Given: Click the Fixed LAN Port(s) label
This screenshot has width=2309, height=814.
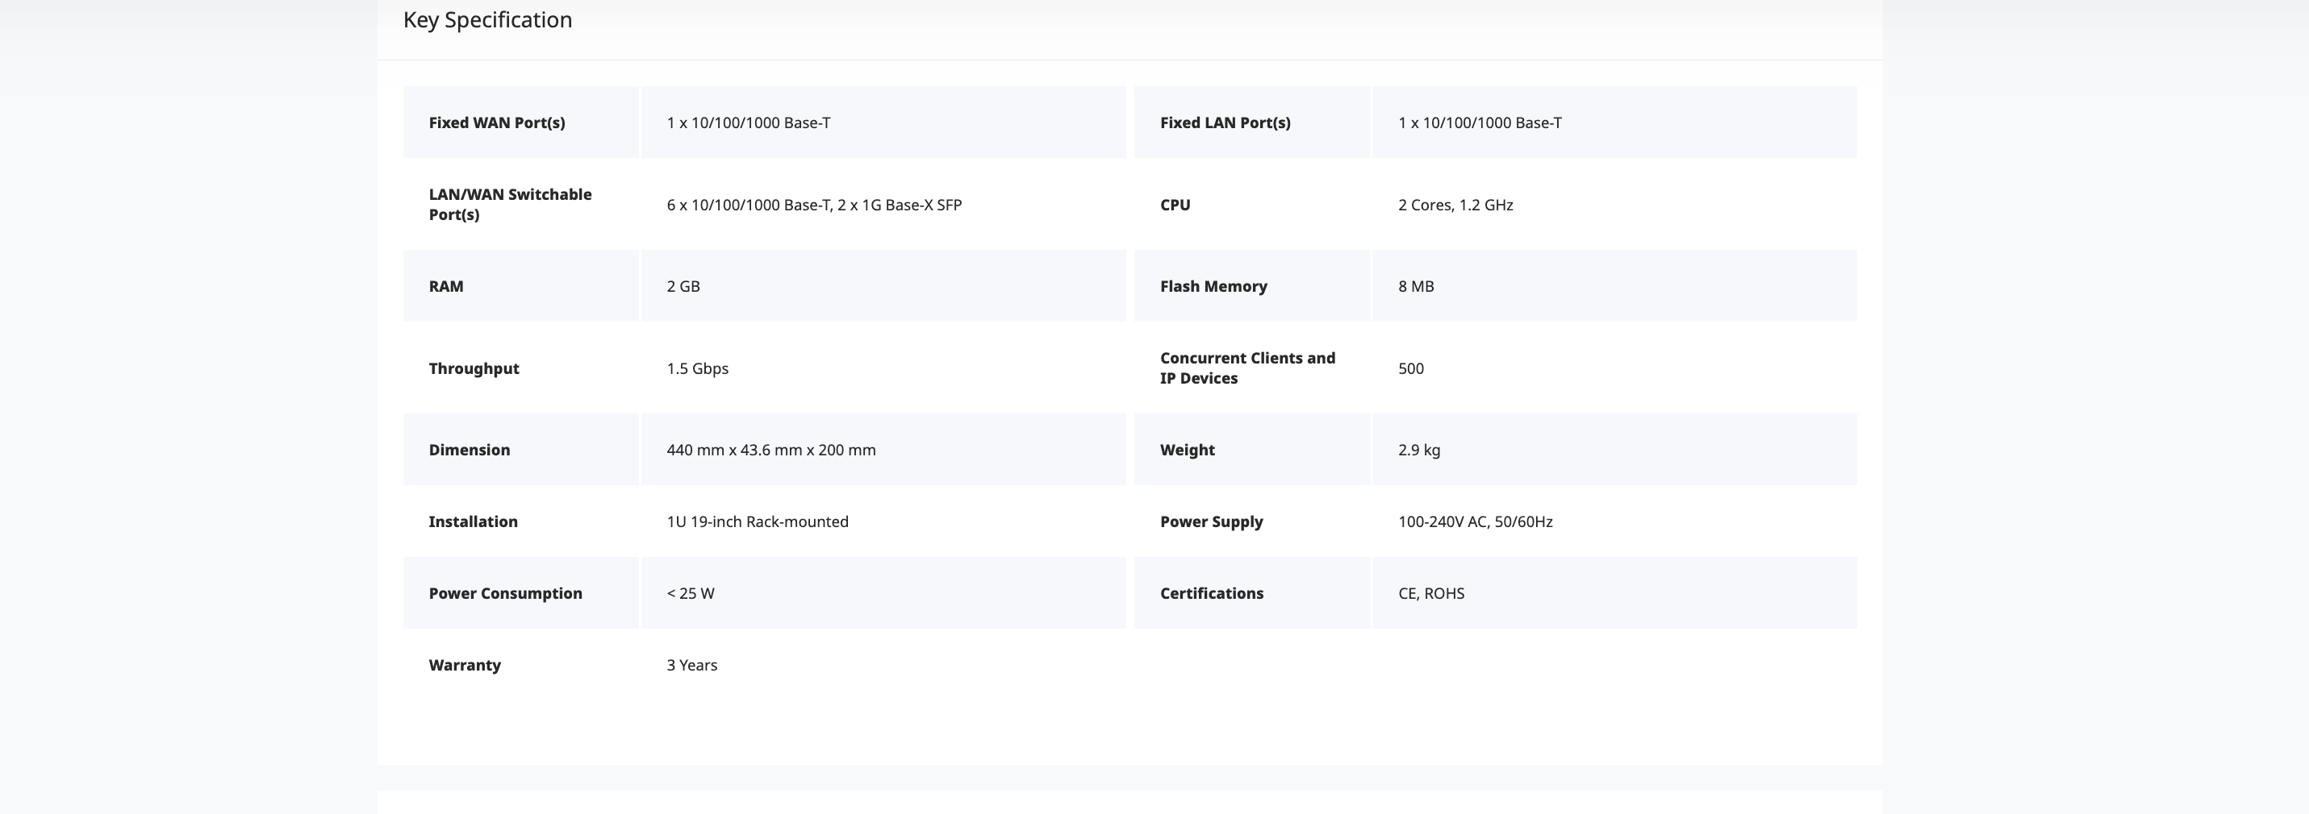Looking at the screenshot, I should click(1225, 123).
